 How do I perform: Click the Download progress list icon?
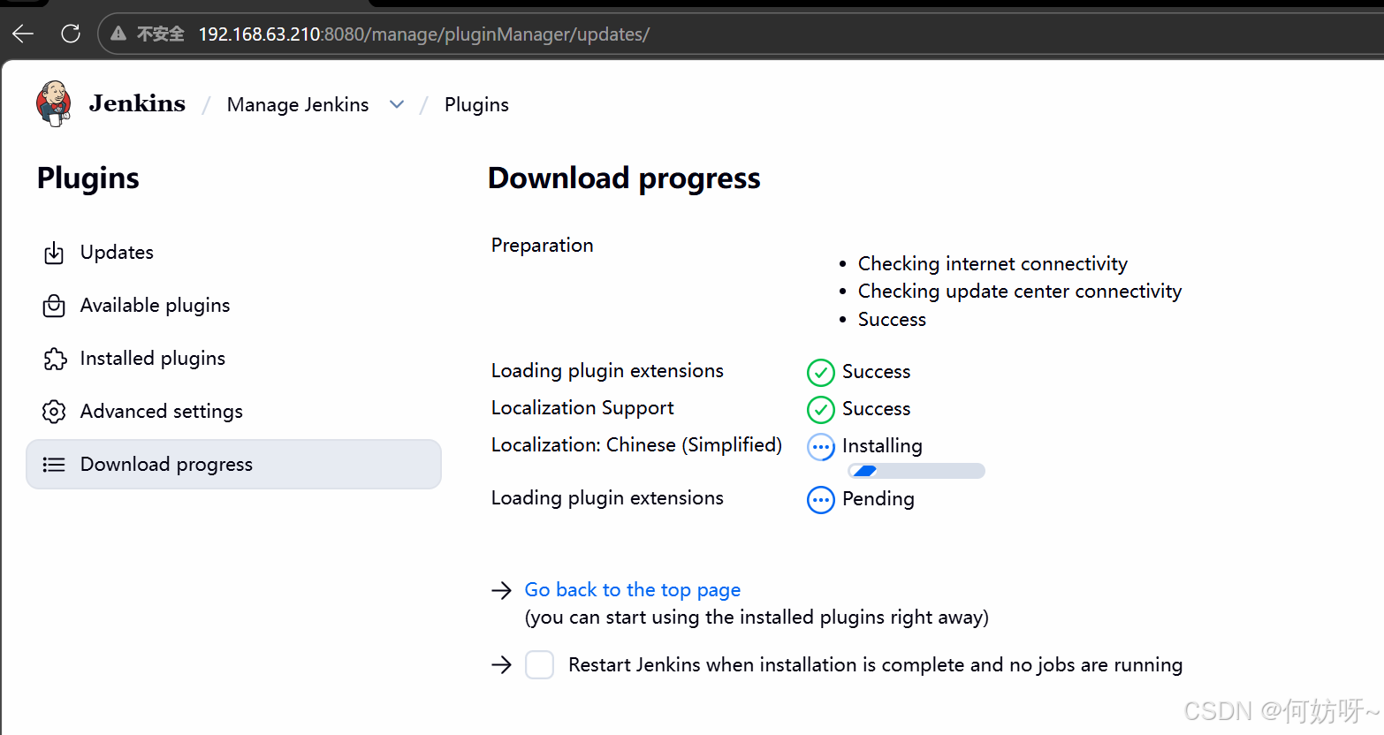[x=54, y=465]
